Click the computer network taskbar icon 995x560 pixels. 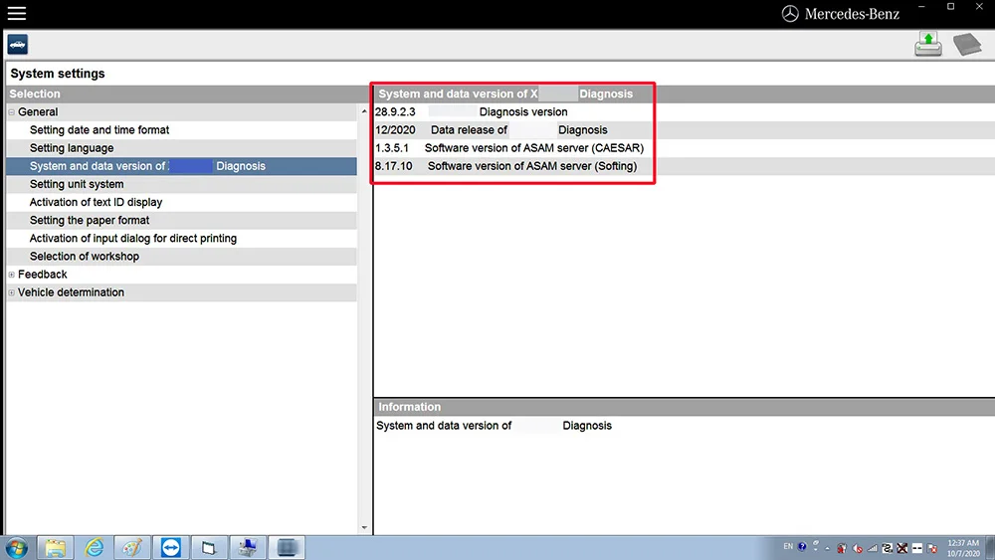point(248,548)
